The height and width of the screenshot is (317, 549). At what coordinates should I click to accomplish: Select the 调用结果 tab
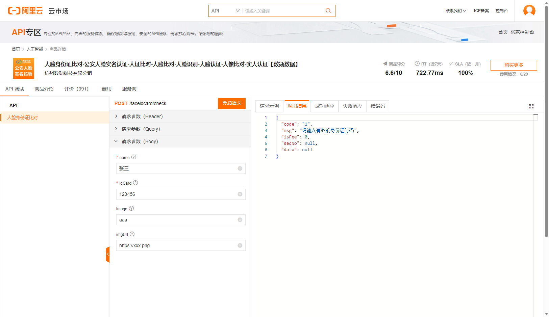click(297, 106)
